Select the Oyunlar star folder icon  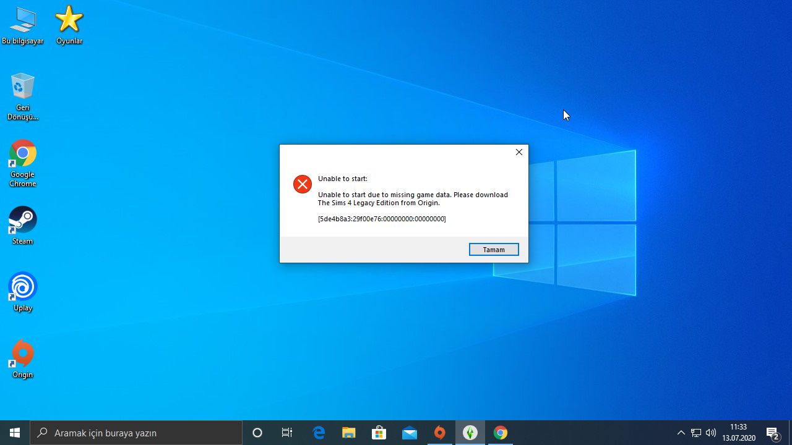coord(69,25)
